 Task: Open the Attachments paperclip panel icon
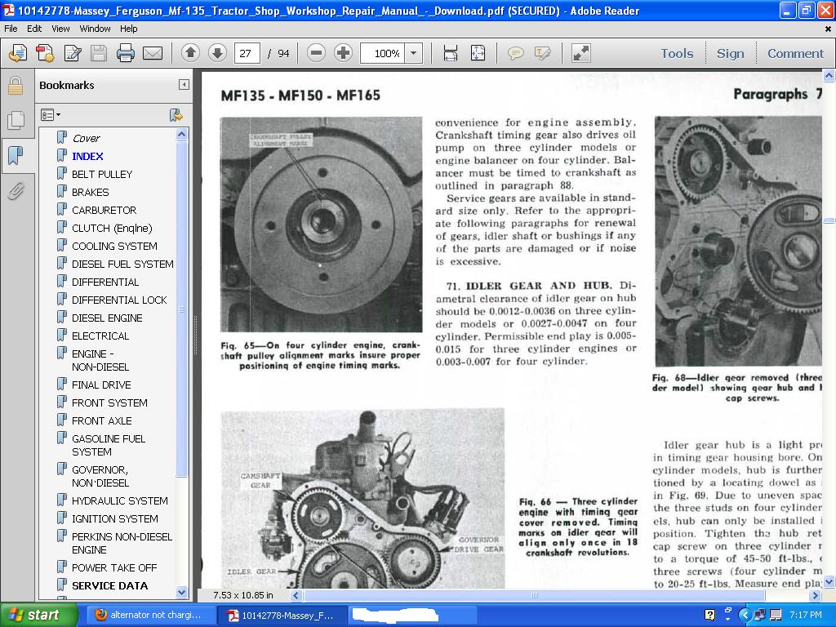[16, 190]
